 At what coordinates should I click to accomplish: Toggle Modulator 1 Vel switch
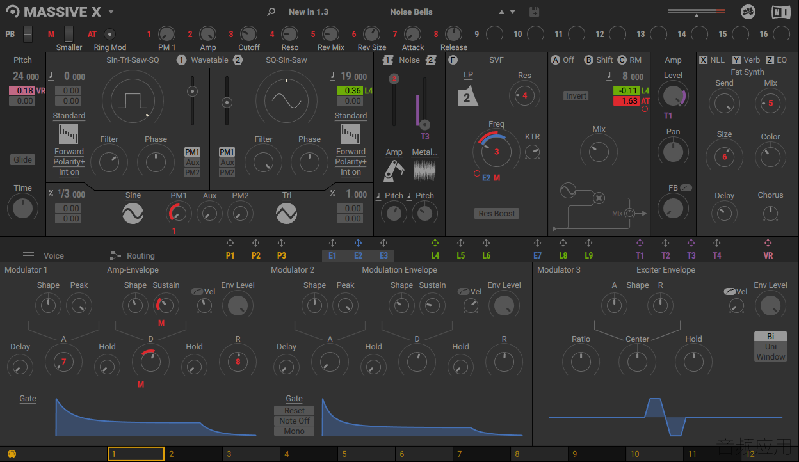197,291
